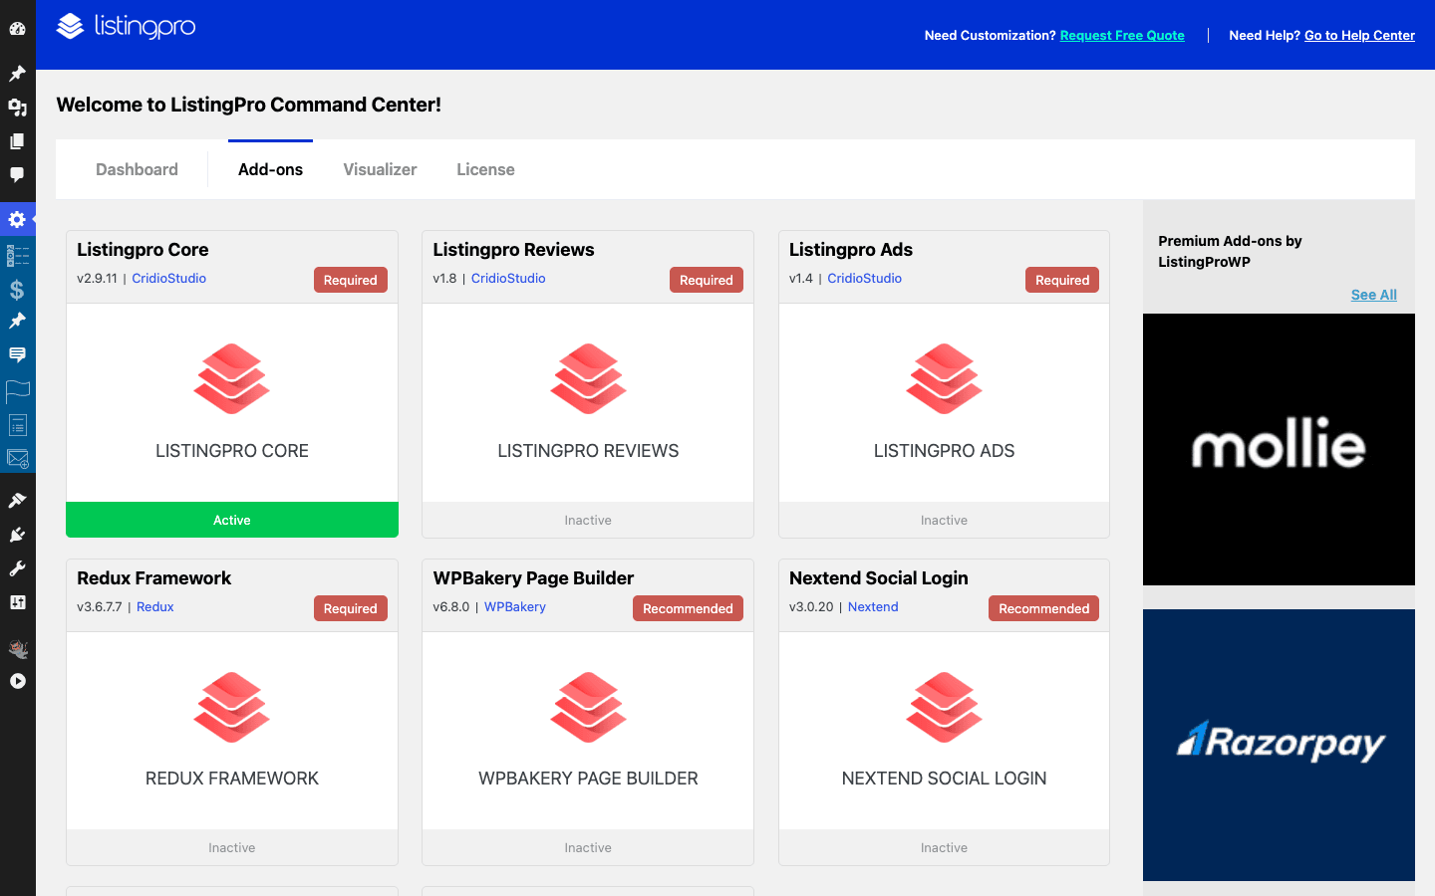
Task: Click the Redux Framework layers icon
Action: click(x=232, y=707)
